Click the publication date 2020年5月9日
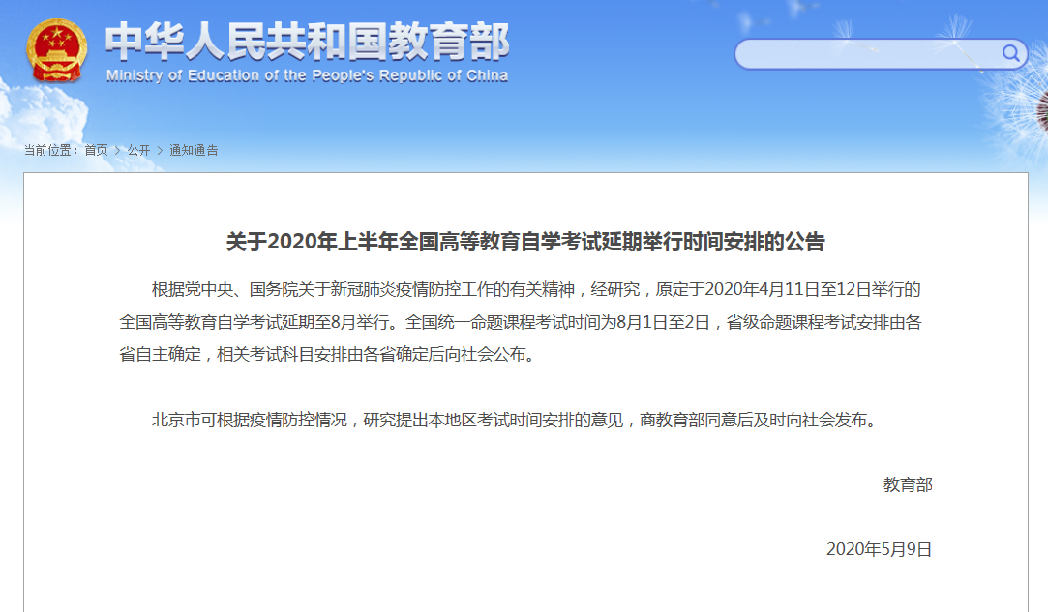 pos(879,549)
